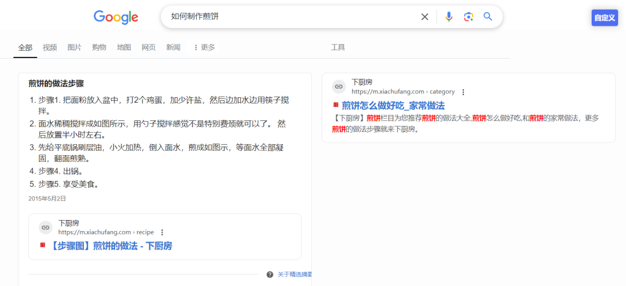Image resolution: width=626 pixels, height=286 pixels.
Task: Open the 工具 search tools
Action: tap(337, 48)
